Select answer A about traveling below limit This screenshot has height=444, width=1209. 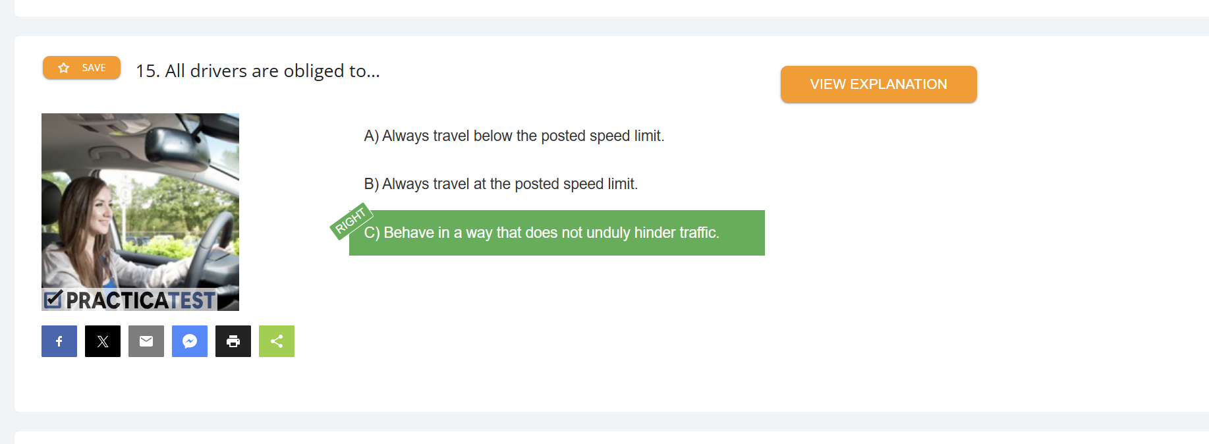[x=514, y=136]
